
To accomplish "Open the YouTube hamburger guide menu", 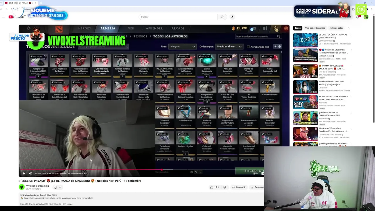I will point(3,17).
